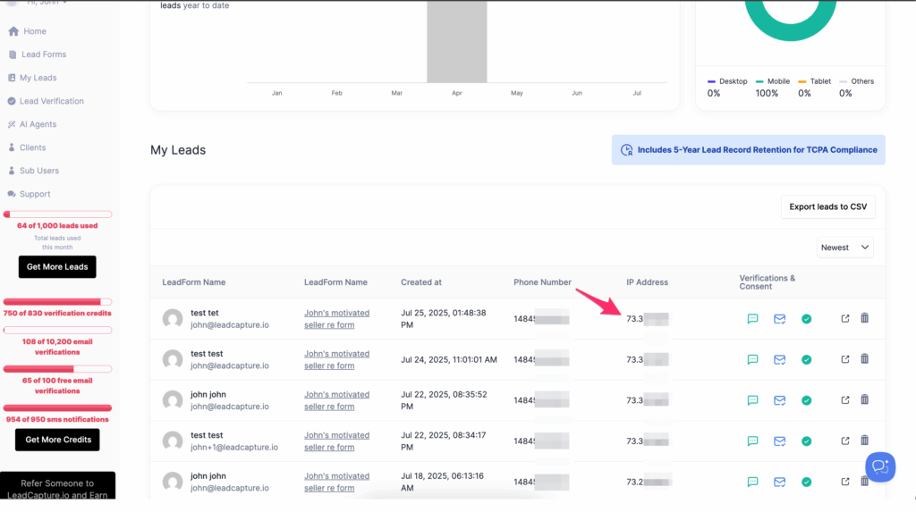Open external link icon for fourth lead row
This screenshot has height=512, width=916.
coord(845,441)
